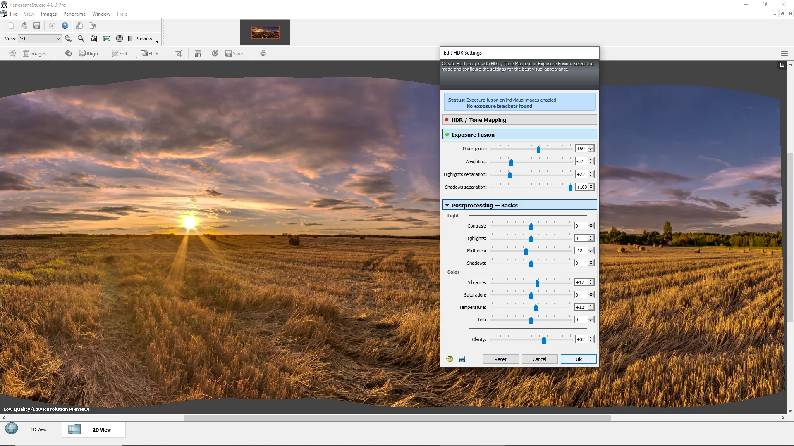The width and height of the screenshot is (794, 446).
Task: Click the Reset button
Action: click(x=500, y=359)
